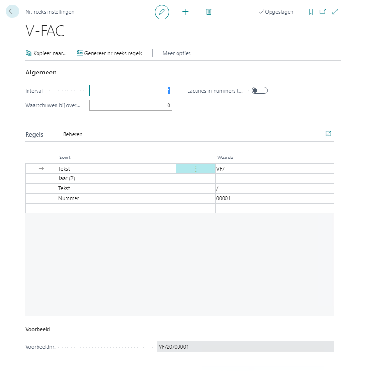
Task: Click the bookmark icon
Action: [311, 12]
